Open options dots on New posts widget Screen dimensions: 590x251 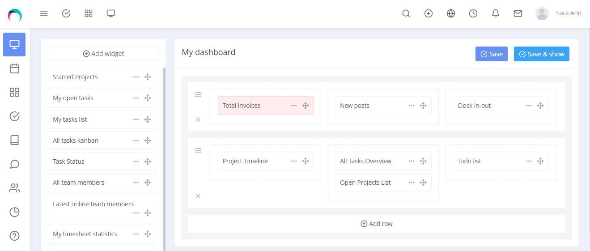(412, 106)
